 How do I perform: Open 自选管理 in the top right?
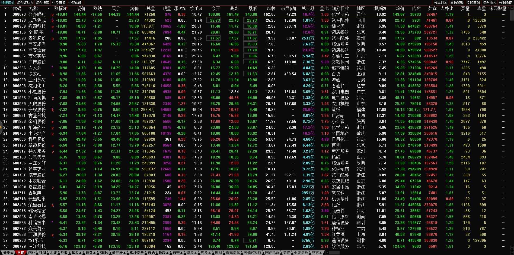tap(457, 3)
